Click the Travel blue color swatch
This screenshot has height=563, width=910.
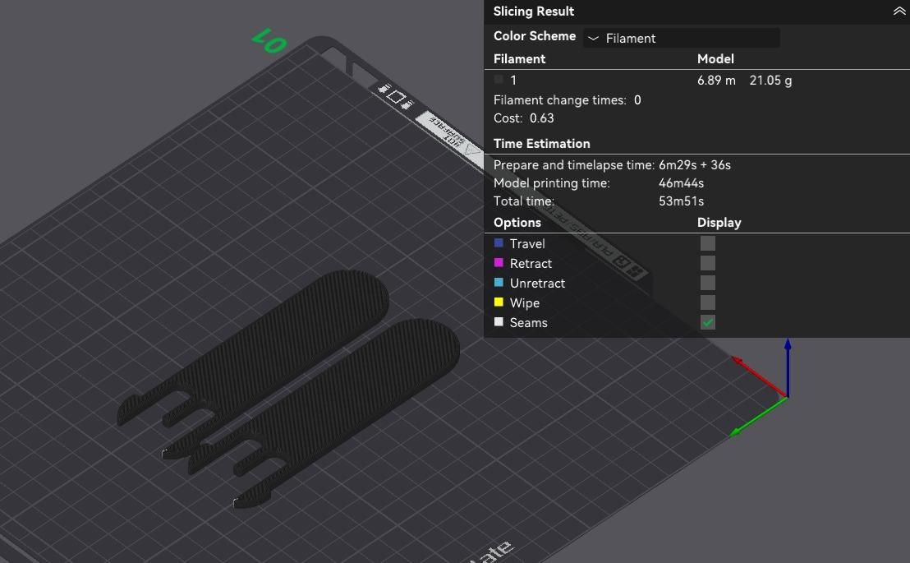click(x=499, y=242)
